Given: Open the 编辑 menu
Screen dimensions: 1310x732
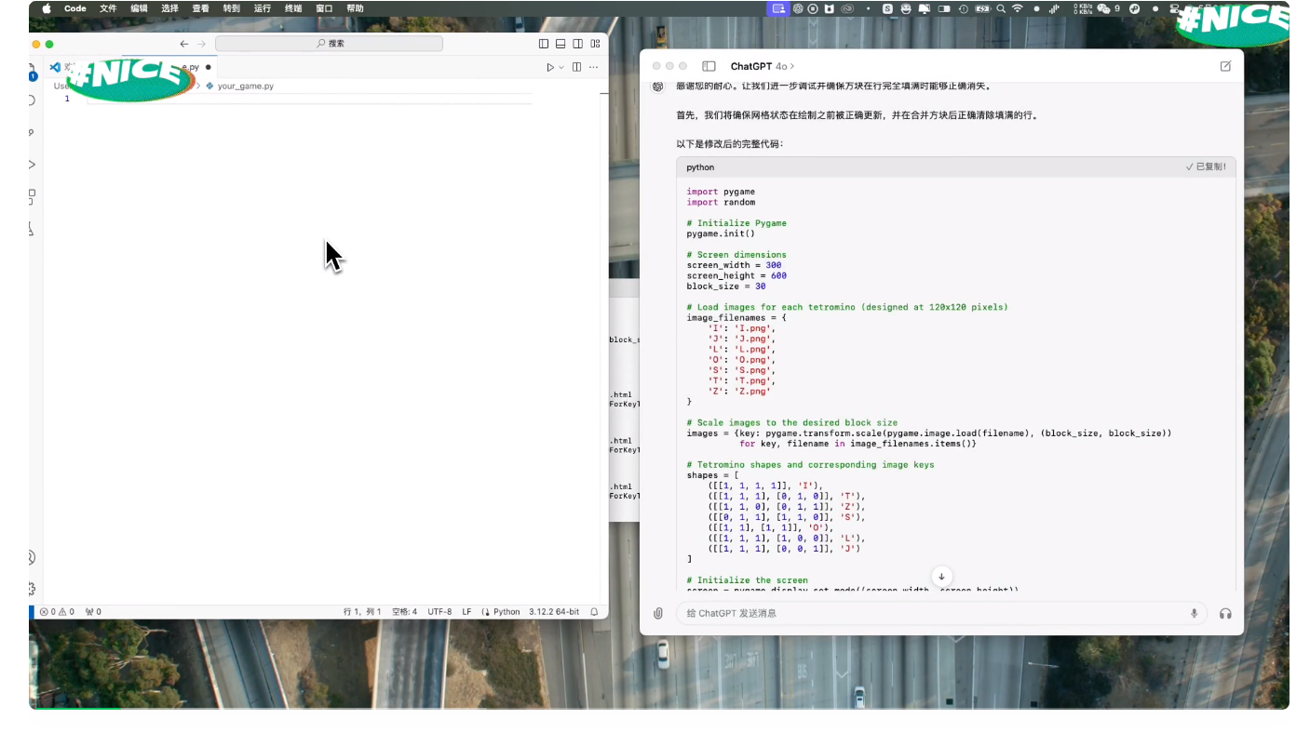Looking at the screenshot, I should (x=139, y=8).
